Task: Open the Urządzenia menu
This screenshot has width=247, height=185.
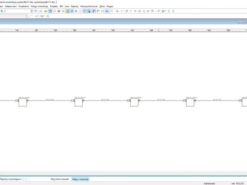Action: (24, 6)
